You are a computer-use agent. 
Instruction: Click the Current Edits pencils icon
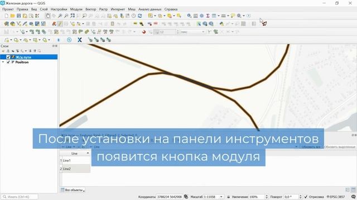[54, 23]
